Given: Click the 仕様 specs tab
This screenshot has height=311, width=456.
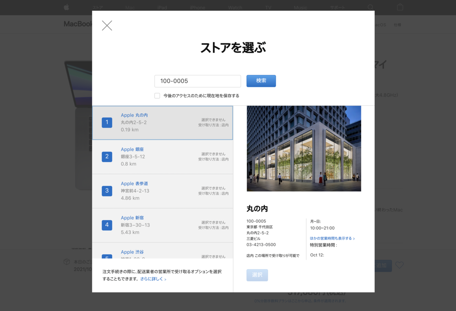Looking at the screenshot, I should pyautogui.click(x=397, y=25).
